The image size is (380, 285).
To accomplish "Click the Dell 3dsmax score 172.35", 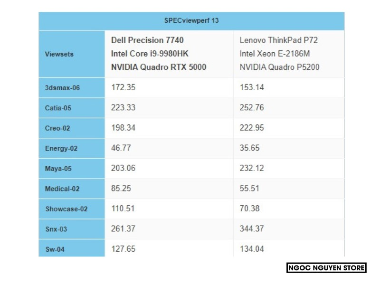I will [123, 88].
